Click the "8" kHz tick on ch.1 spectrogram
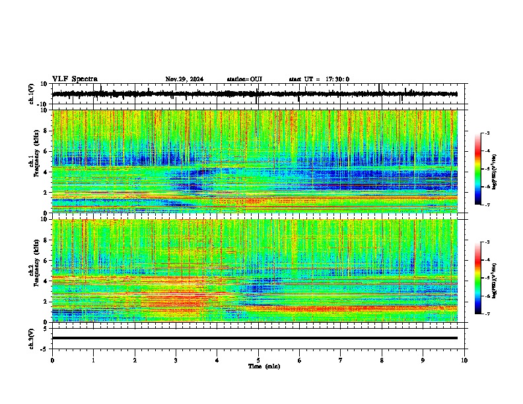Screen dimensions: 523x404 pyautogui.click(x=46, y=131)
